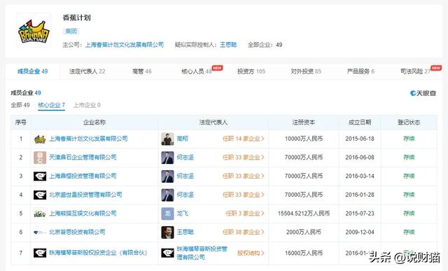Open the 股权结构 link in row 7

pos(251,253)
